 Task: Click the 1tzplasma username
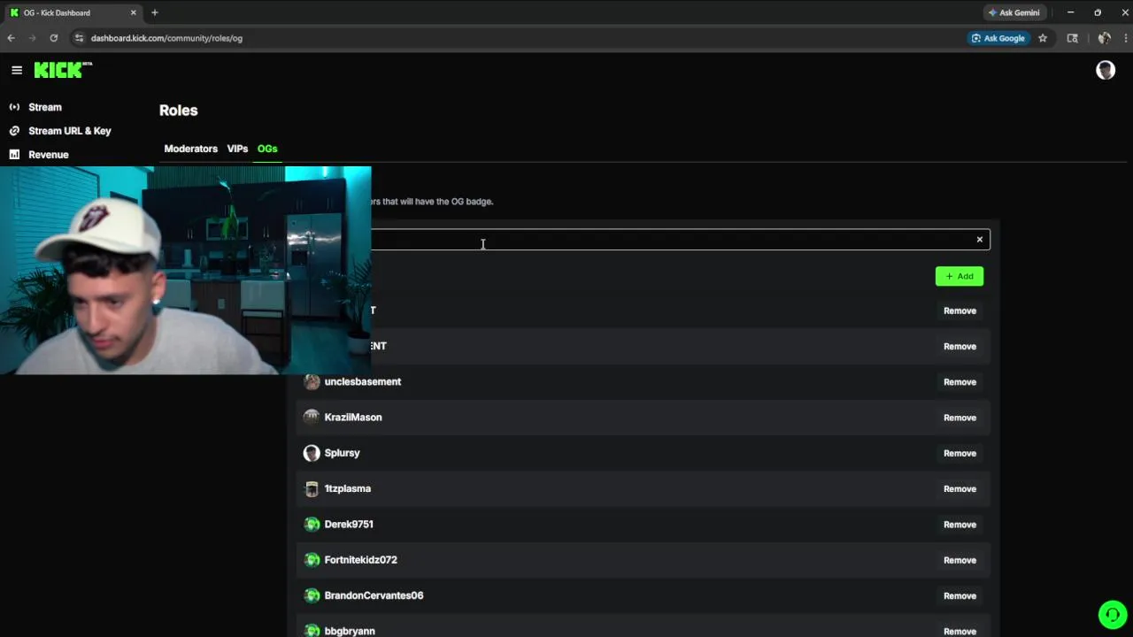click(x=347, y=488)
